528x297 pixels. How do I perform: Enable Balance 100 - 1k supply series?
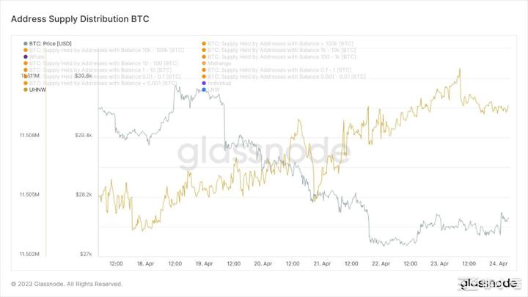pyautogui.click(x=280, y=56)
